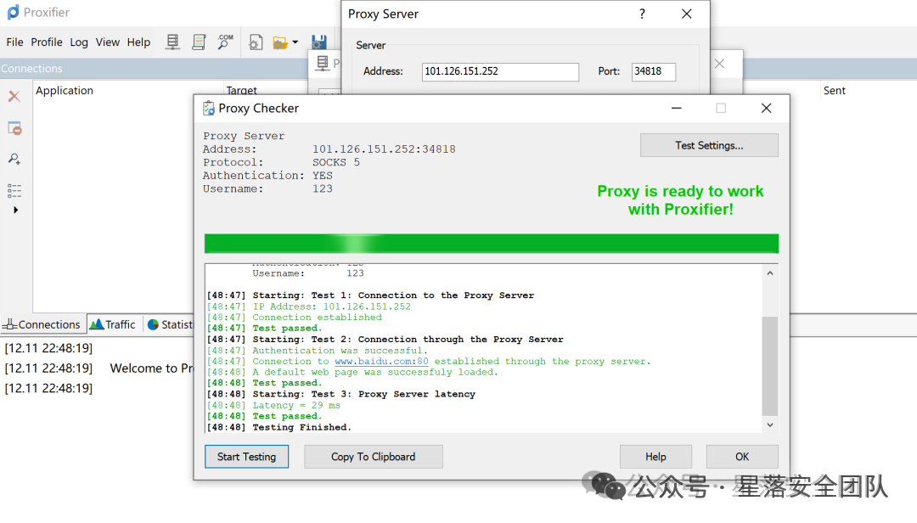
Task: Click the Advanced settings toolbar icon
Action: 256,42
